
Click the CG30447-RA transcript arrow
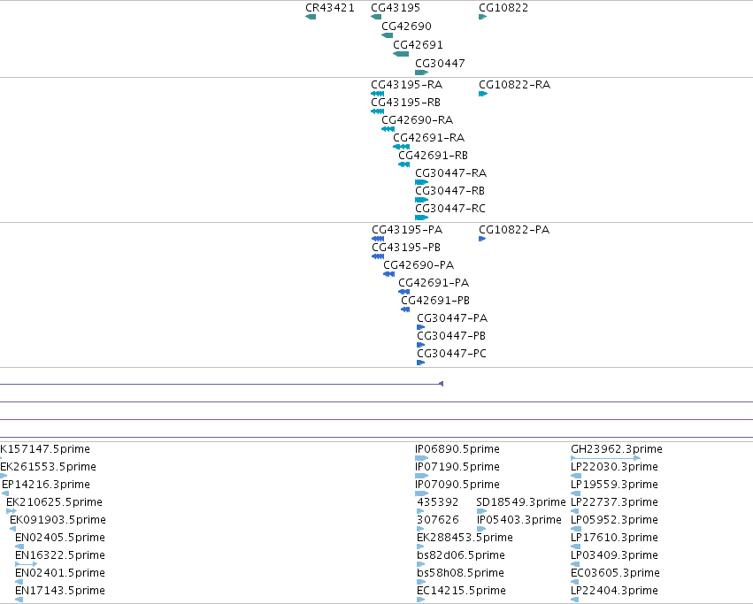(x=422, y=182)
